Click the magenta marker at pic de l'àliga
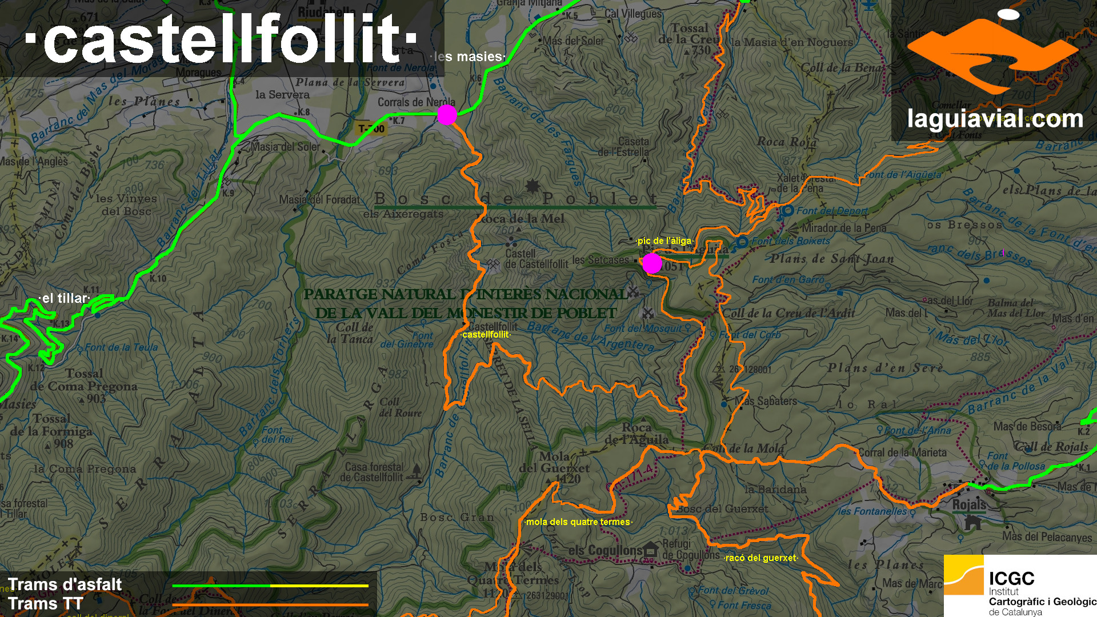Image resolution: width=1097 pixels, height=617 pixels. [652, 263]
